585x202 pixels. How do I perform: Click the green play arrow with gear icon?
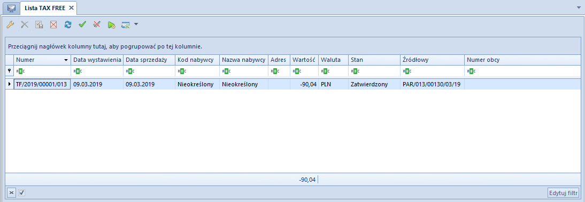[111, 25]
